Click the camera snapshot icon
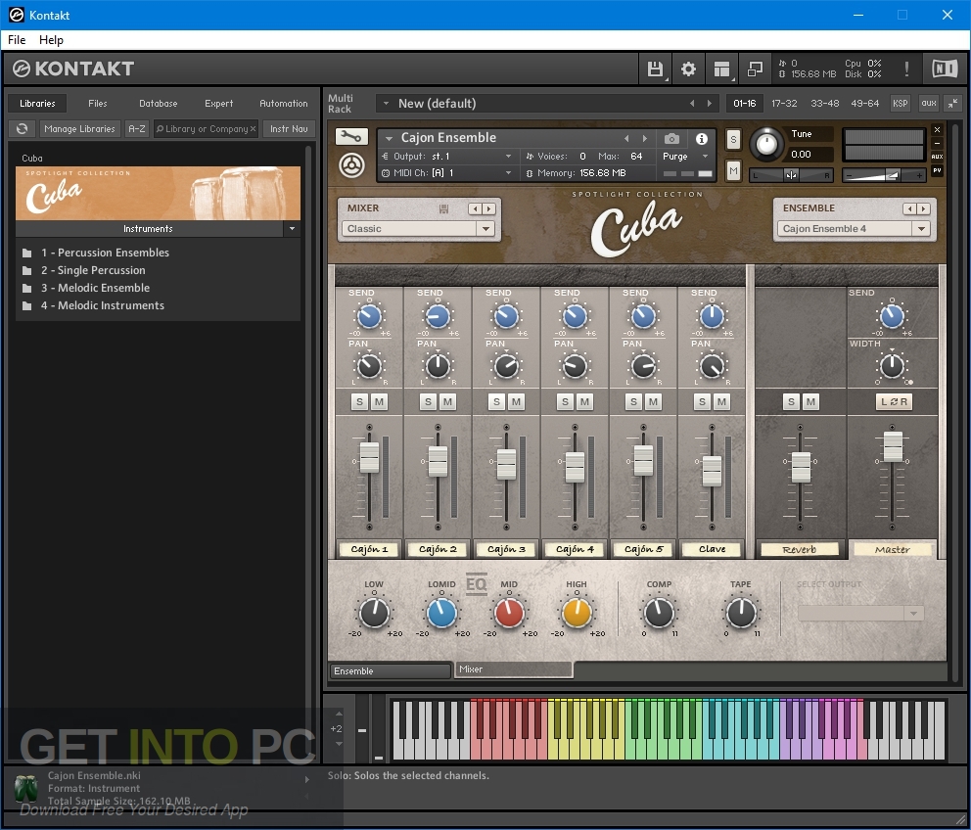The image size is (971, 830). tap(671, 138)
